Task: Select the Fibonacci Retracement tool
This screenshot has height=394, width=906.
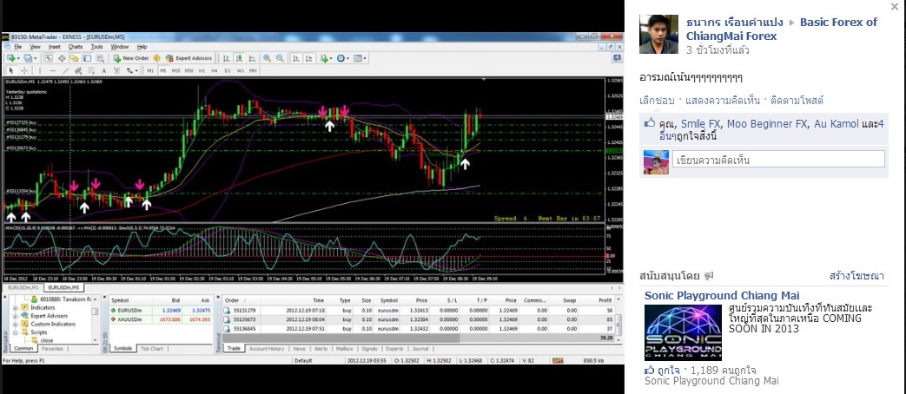Action: pos(90,70)
